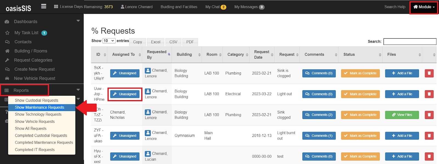439x164 pixels.
Task: Click Unassigned in the Gymnasium row
Action: click(x=125, y=136)
